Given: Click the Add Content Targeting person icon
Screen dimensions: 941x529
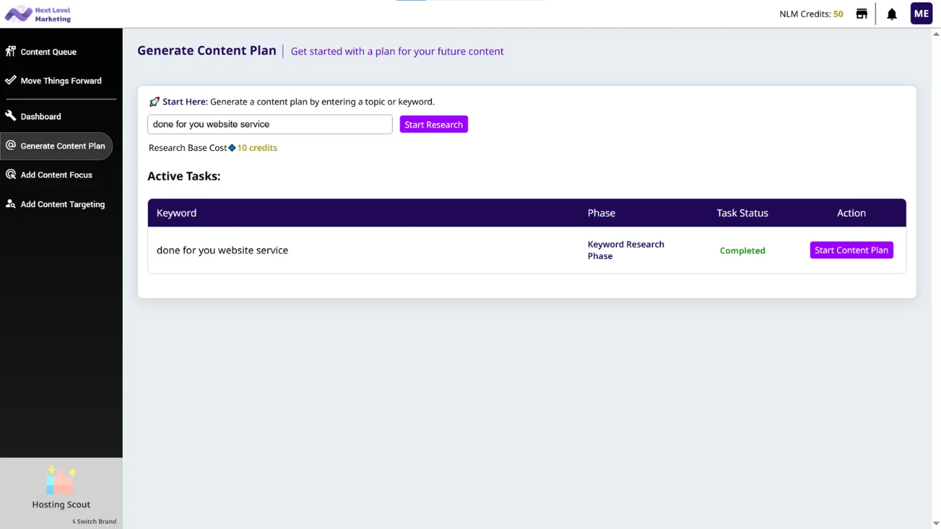Looking at the screenshot, I should [x=10, y=204].
